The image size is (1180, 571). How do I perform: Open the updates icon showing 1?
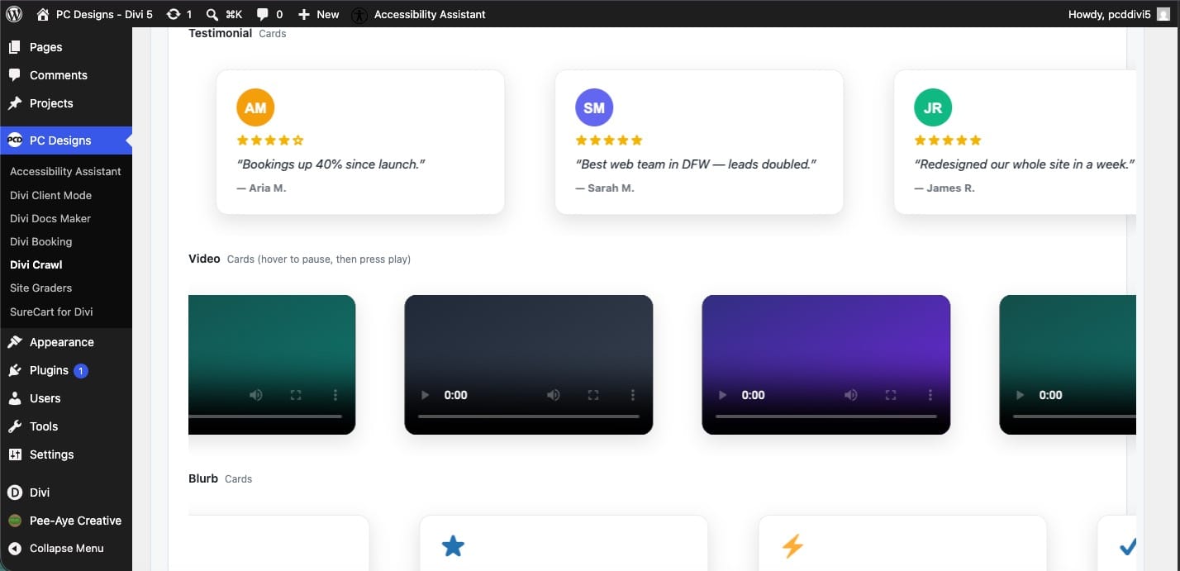[x=179, y=14]
